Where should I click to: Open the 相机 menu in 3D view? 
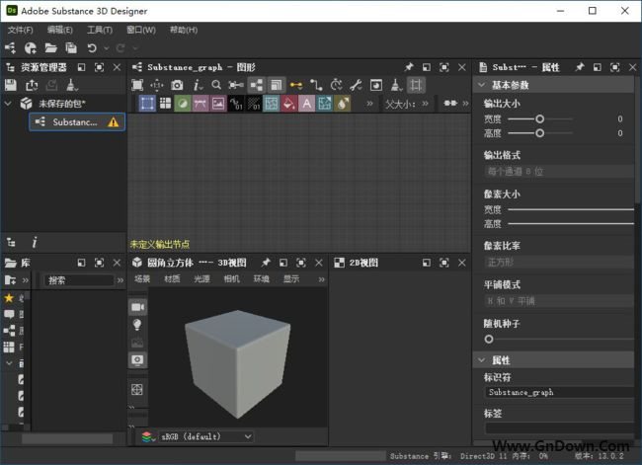pyautogui.click(x=232, y=279)
